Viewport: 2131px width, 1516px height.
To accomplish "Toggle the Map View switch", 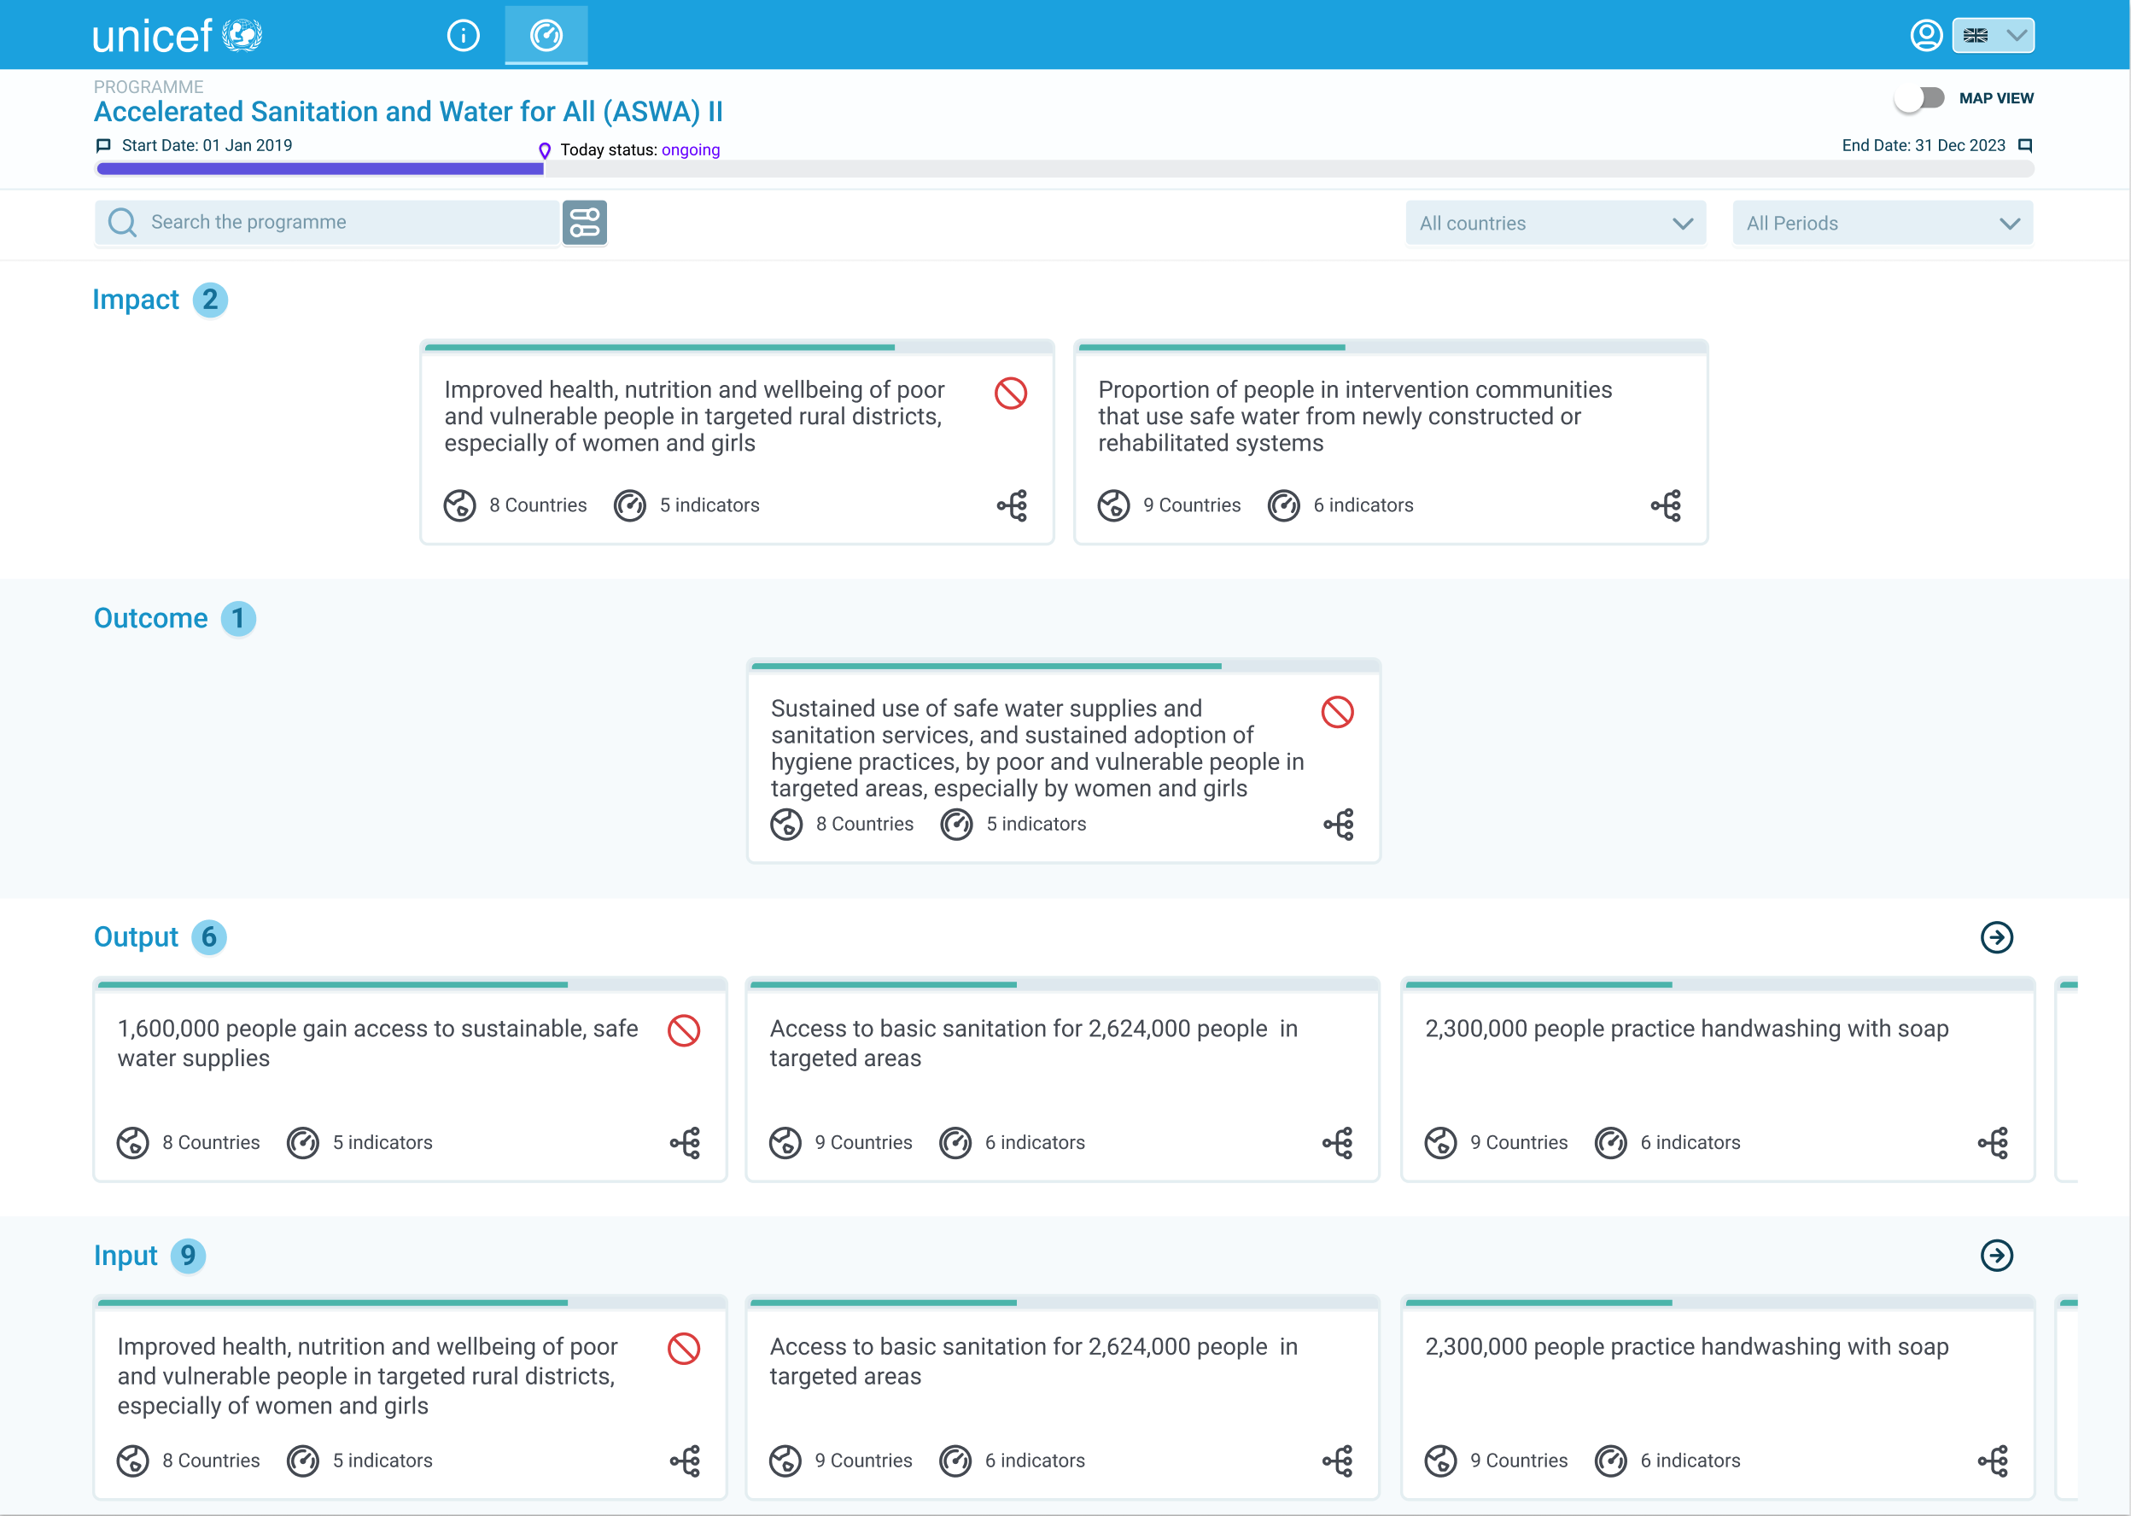I will pos(1920,98).
